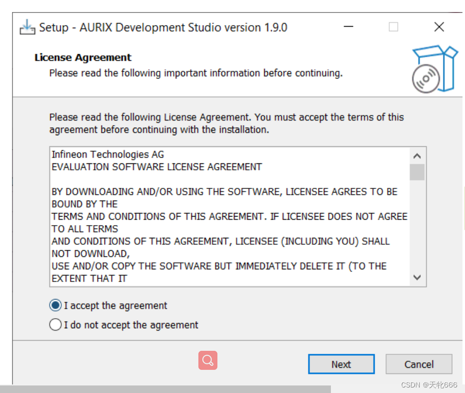This screenshot has width=465, height=393.
Task: Click the scroll-up arrow of the license text box
Action: pyautogui.click(x=417, y=156)
